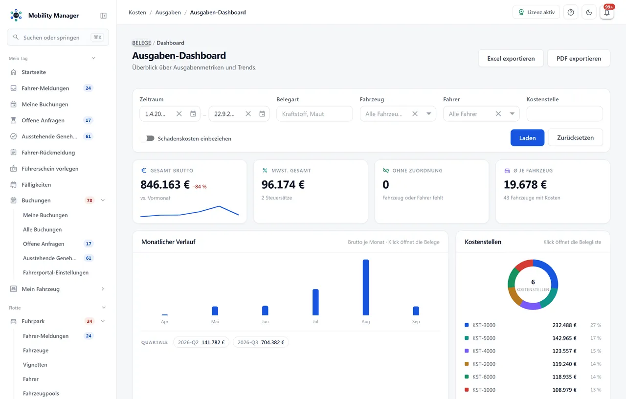Clear the Fahrzeug filter selection

coord(415,114)
